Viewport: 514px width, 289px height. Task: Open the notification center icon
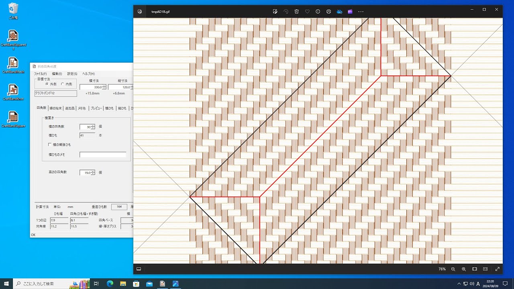coord(505,284)
